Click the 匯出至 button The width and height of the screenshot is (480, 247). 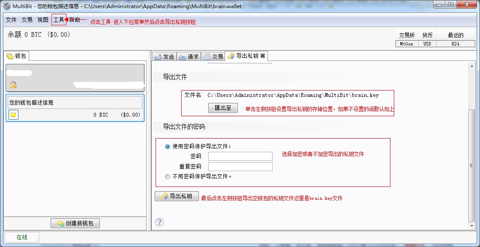pyautogui.click(x=223, y=108)
